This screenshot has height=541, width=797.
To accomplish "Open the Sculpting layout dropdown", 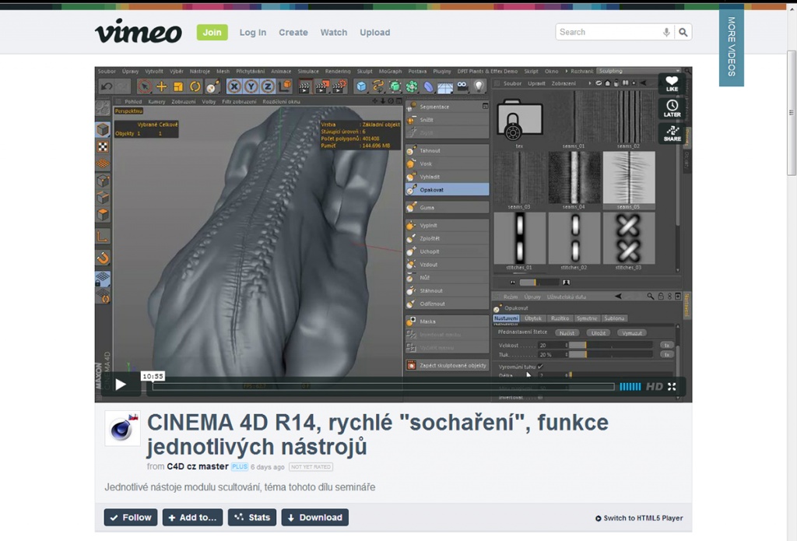I will coord(638,71).
